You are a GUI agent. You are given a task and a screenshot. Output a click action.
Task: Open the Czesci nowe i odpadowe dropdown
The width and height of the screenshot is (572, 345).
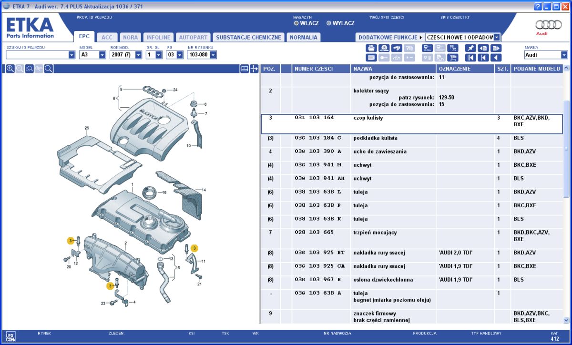[x=497, y=37]
